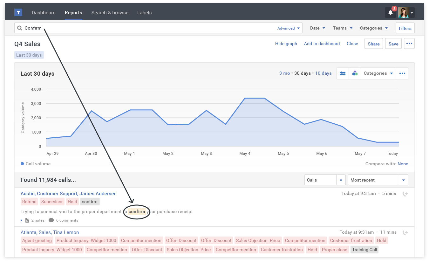Expand the Advanced search options
429x262 pixels.
[x=288, y=28]
